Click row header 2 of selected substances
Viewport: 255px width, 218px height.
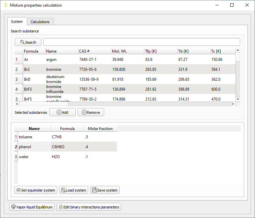point(16,147)
